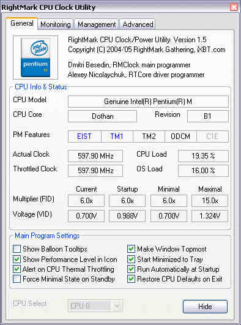Click the Startup multiplier value field
Screen dimensions: 241x325
127,201
